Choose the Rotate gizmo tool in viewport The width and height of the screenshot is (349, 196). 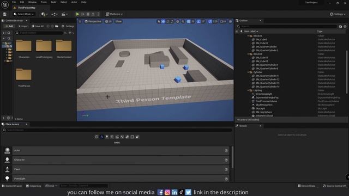[x=168, y=22]
